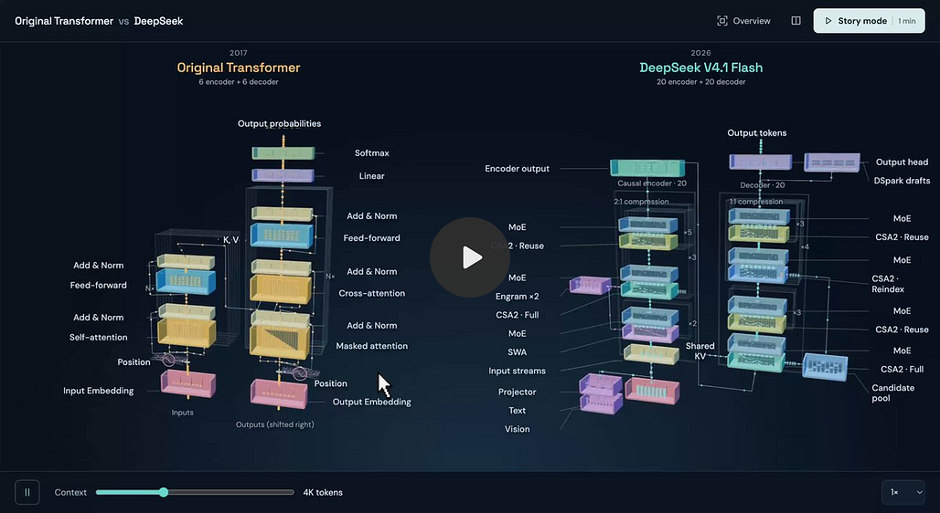The width and height of the screenshot is (940, 513).
Task: Click the Output Embedding pink block
Action: click(279, 394)
